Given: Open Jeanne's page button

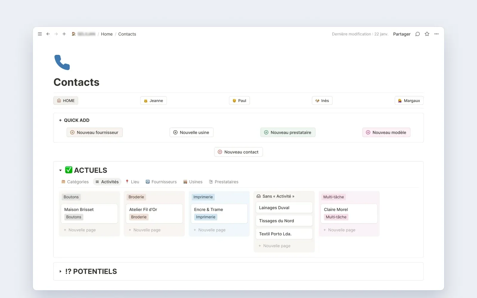Looking at the screenshot, I should (154, 101).
